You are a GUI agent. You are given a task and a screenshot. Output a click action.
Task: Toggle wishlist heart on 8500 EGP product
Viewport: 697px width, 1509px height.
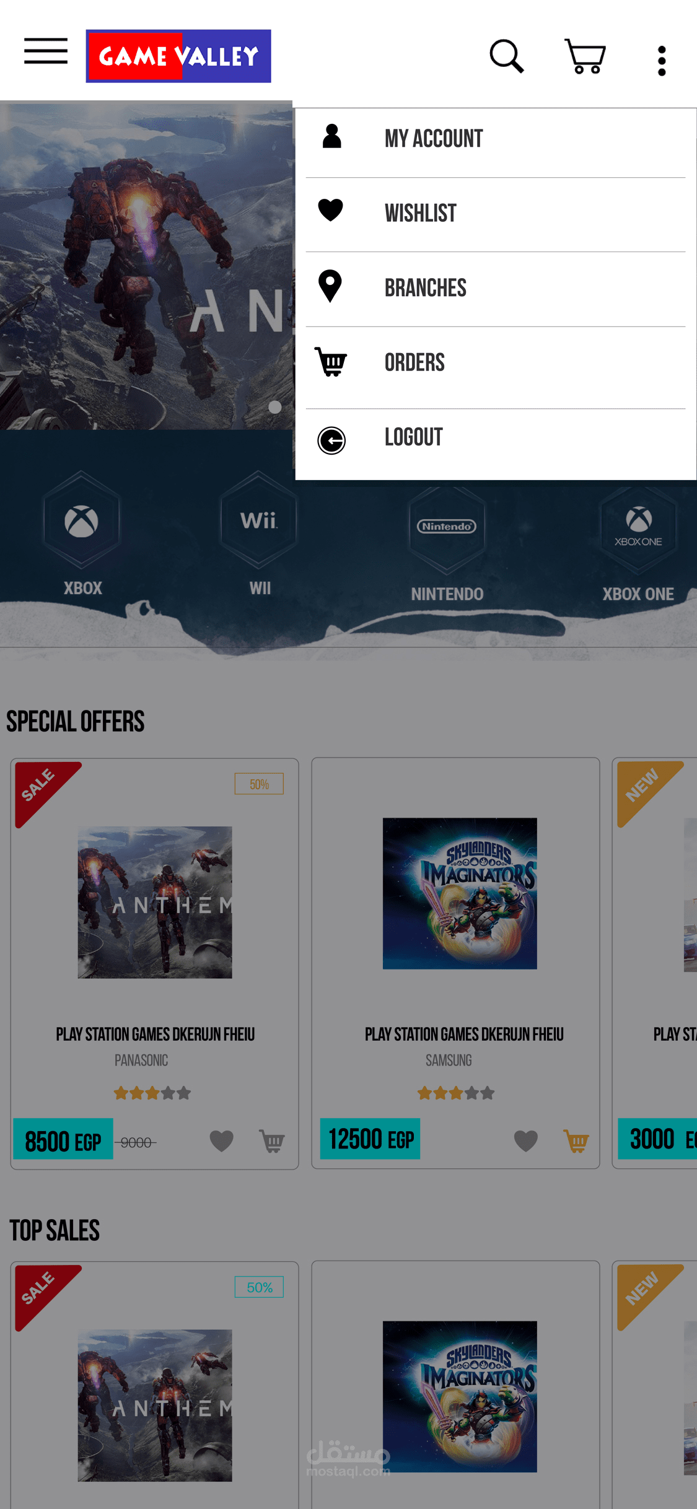221,1140
